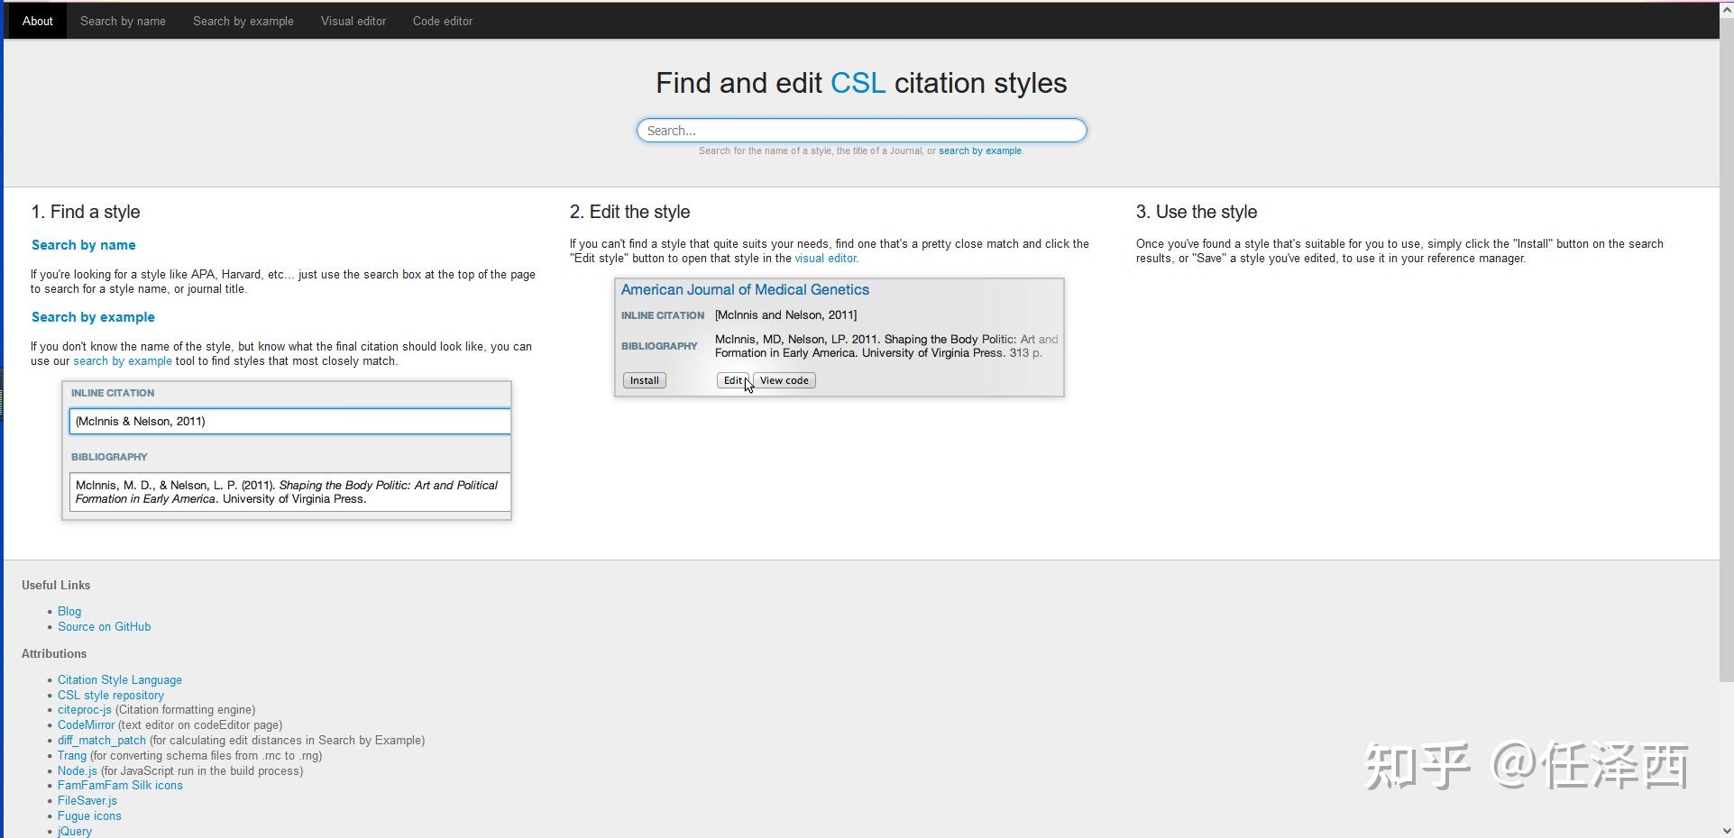
Task: Open Source on GitHub link
Action: (105, 627)
